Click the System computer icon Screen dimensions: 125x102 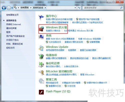[41, 37]
